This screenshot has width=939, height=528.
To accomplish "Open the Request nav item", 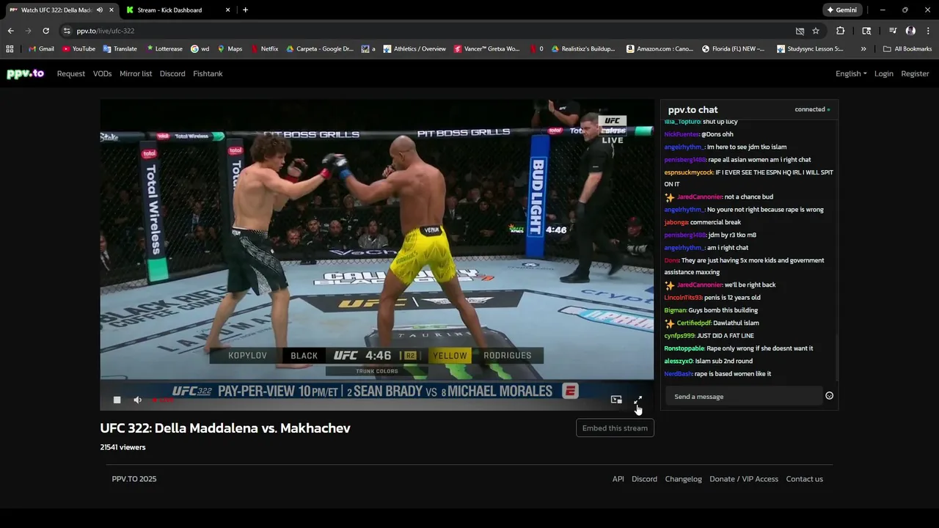I will (x=71, y=73).
